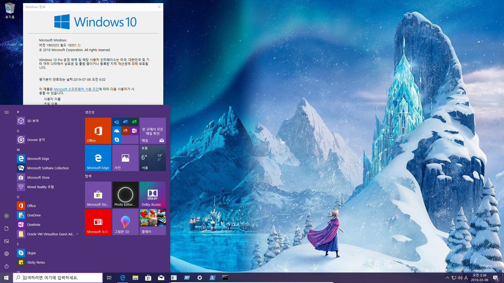Screen dimensions: 504x283
Task: Open Edge from the taskbar
Action: 122,278
